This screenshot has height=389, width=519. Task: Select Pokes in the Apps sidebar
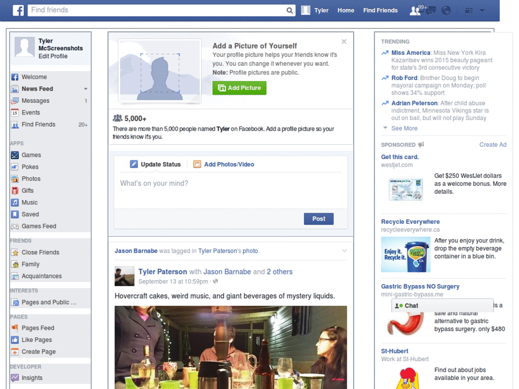[30, 167]
